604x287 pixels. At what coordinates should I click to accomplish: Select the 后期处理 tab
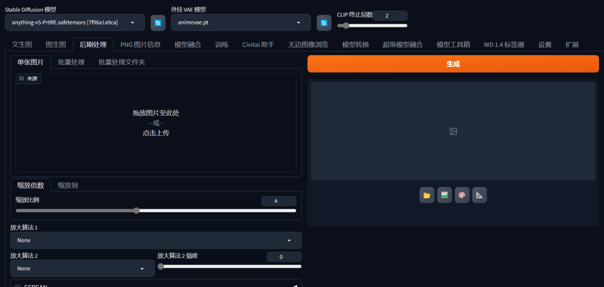coord(93,45)
